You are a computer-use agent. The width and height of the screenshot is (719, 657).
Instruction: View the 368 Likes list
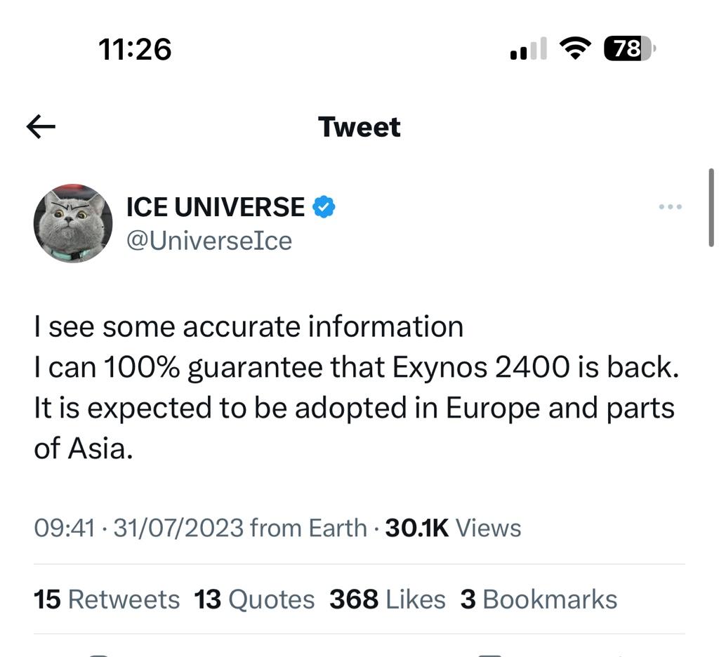tap(388, 599)
